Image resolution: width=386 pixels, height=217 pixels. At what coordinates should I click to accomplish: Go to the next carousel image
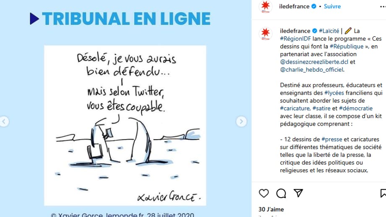point(241,121)
